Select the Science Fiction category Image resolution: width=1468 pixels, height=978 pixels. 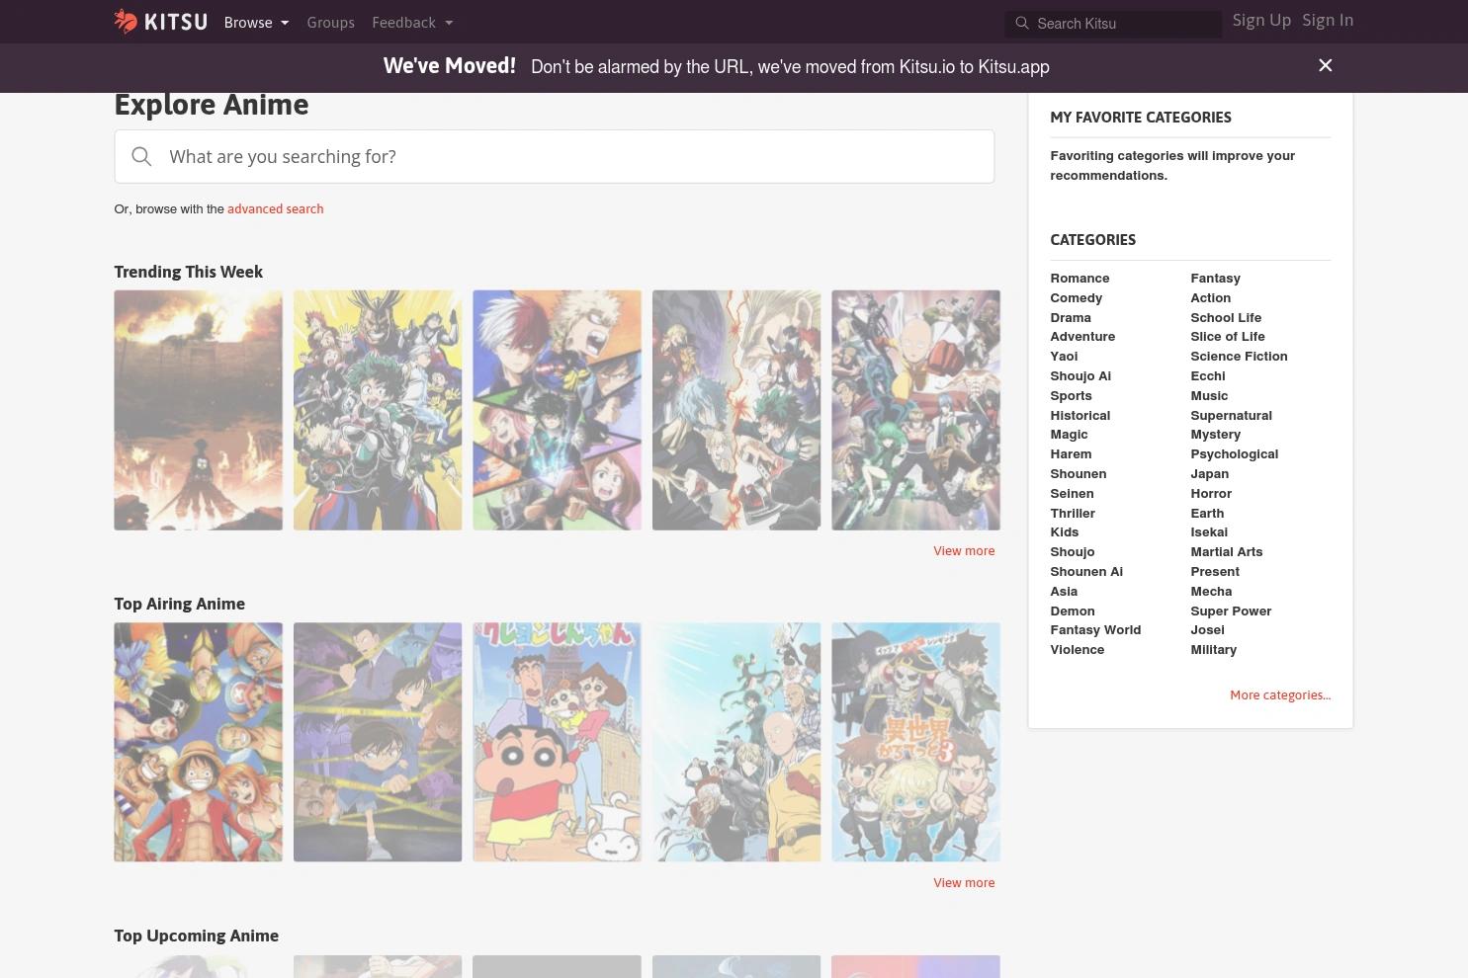click(1239, 356)
